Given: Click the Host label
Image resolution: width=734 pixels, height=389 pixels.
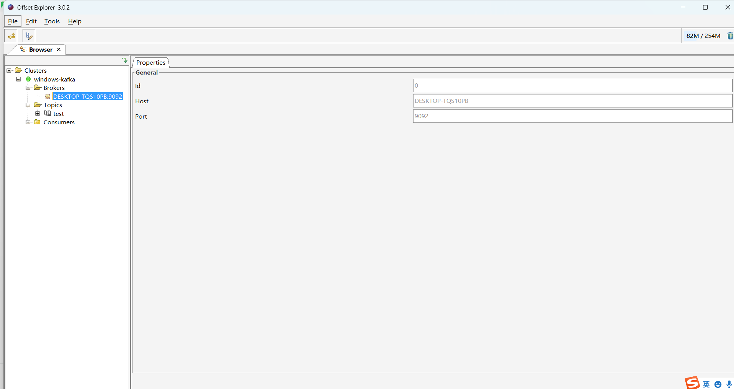Looking at the screenshot, I should 142,101.
